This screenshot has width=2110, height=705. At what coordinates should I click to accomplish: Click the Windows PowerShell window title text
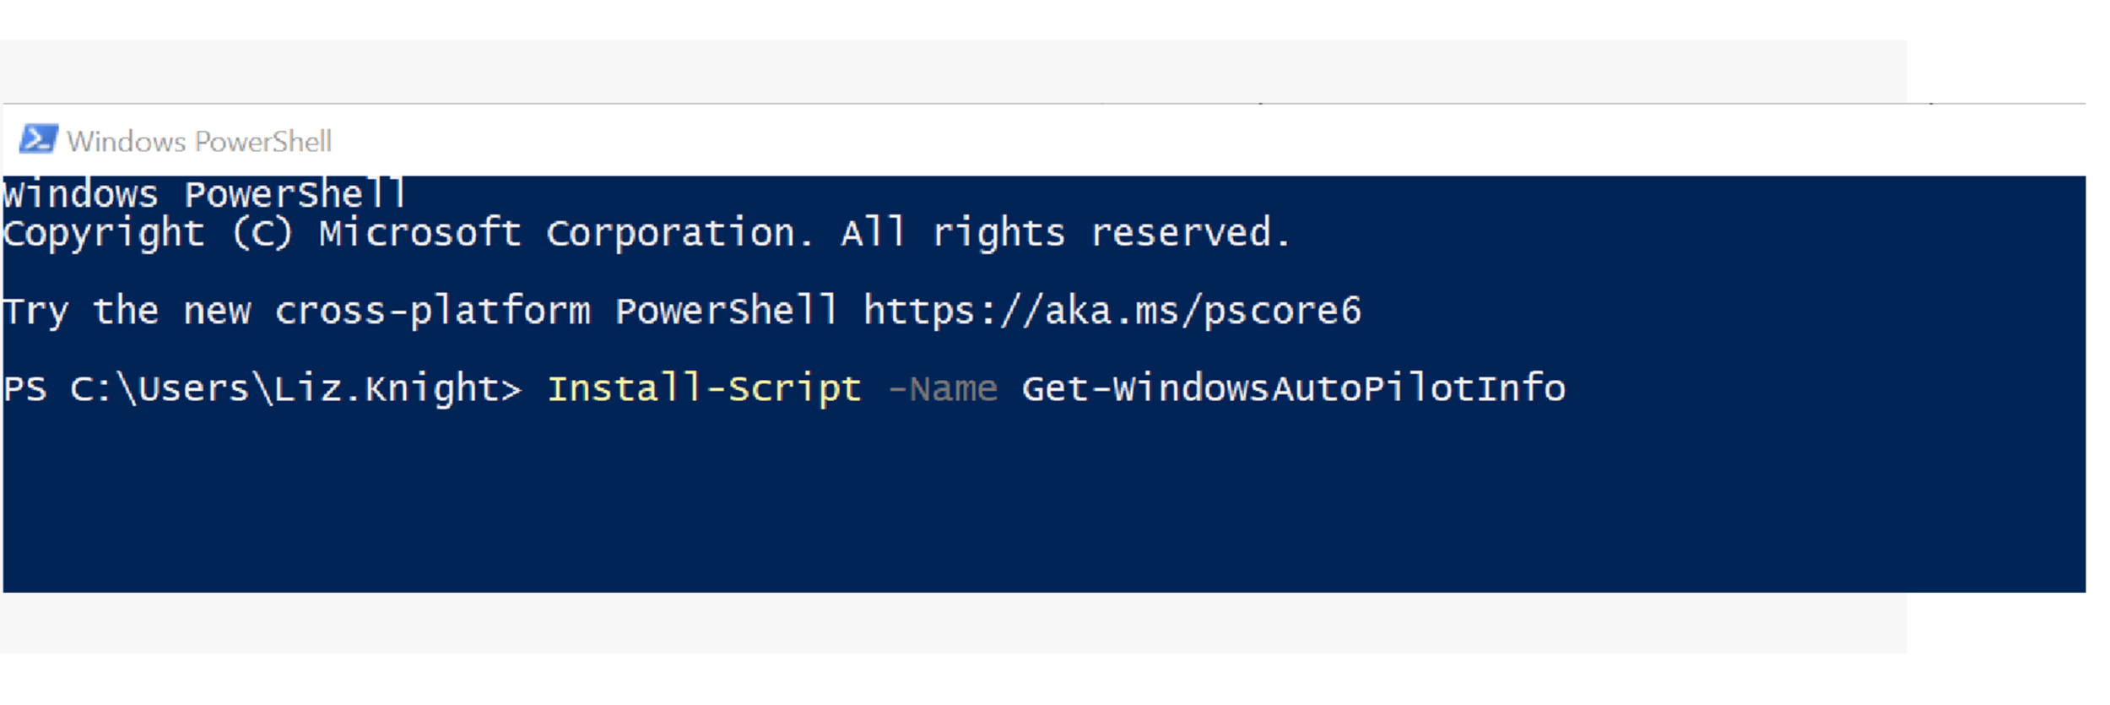tap(199, 141)
